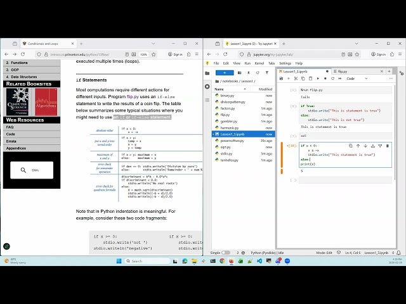Image resolution: width=406 pixels, height=304 pixels.
Task: Move the active cell up
Action: 358,146
